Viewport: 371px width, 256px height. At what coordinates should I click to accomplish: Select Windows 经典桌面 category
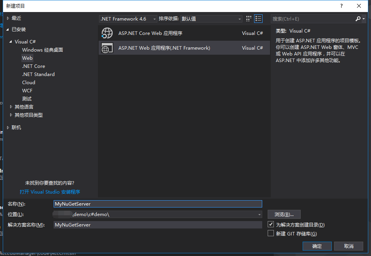(43, 50)
